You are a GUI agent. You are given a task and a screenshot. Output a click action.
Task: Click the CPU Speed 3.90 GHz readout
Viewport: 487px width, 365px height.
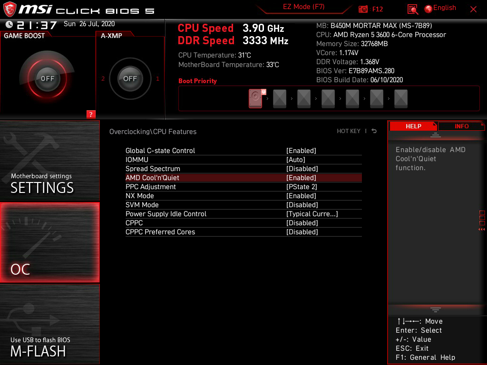[231, 28]
